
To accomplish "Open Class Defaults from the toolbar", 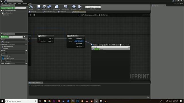I will coord(65,7).
